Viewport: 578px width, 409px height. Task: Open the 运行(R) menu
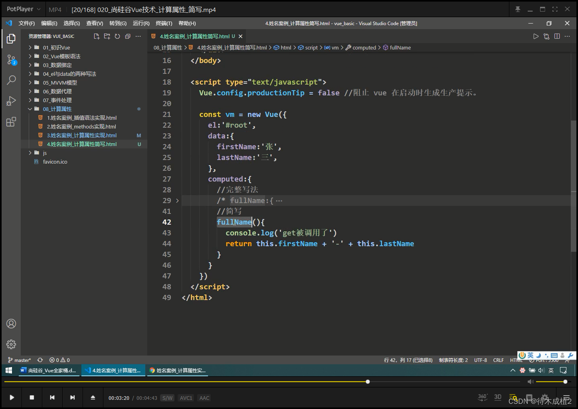point(141,24)
